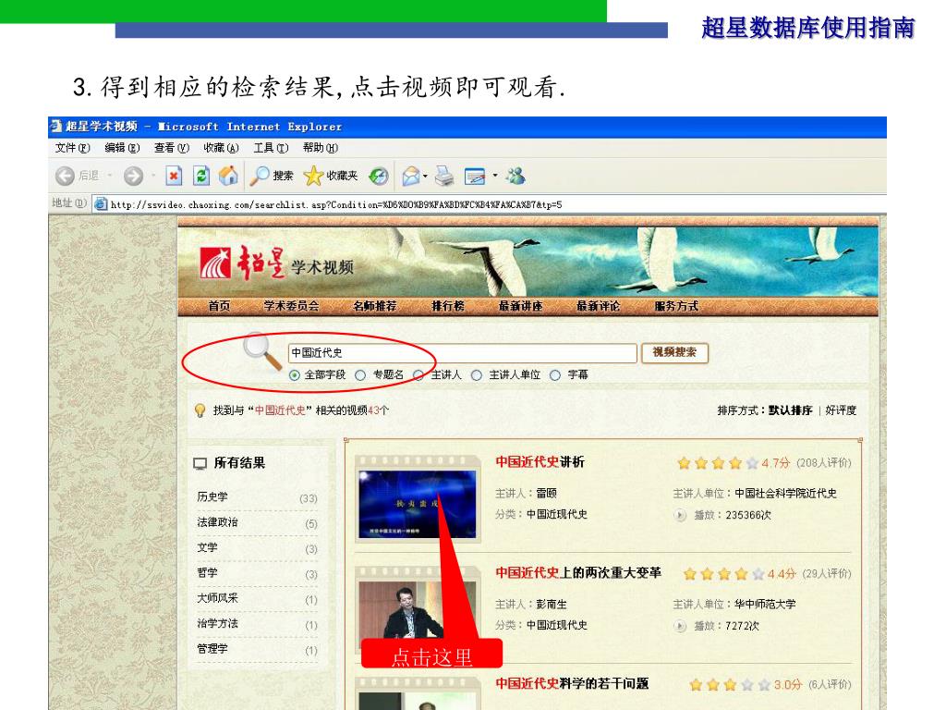Viewport: 946px width, 710px height.
Task: Open Favorites (收藏夹) star button
Action: (331, 176)
